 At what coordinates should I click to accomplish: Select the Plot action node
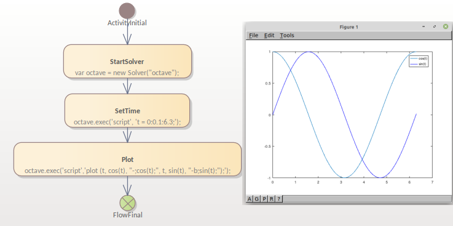127,159
